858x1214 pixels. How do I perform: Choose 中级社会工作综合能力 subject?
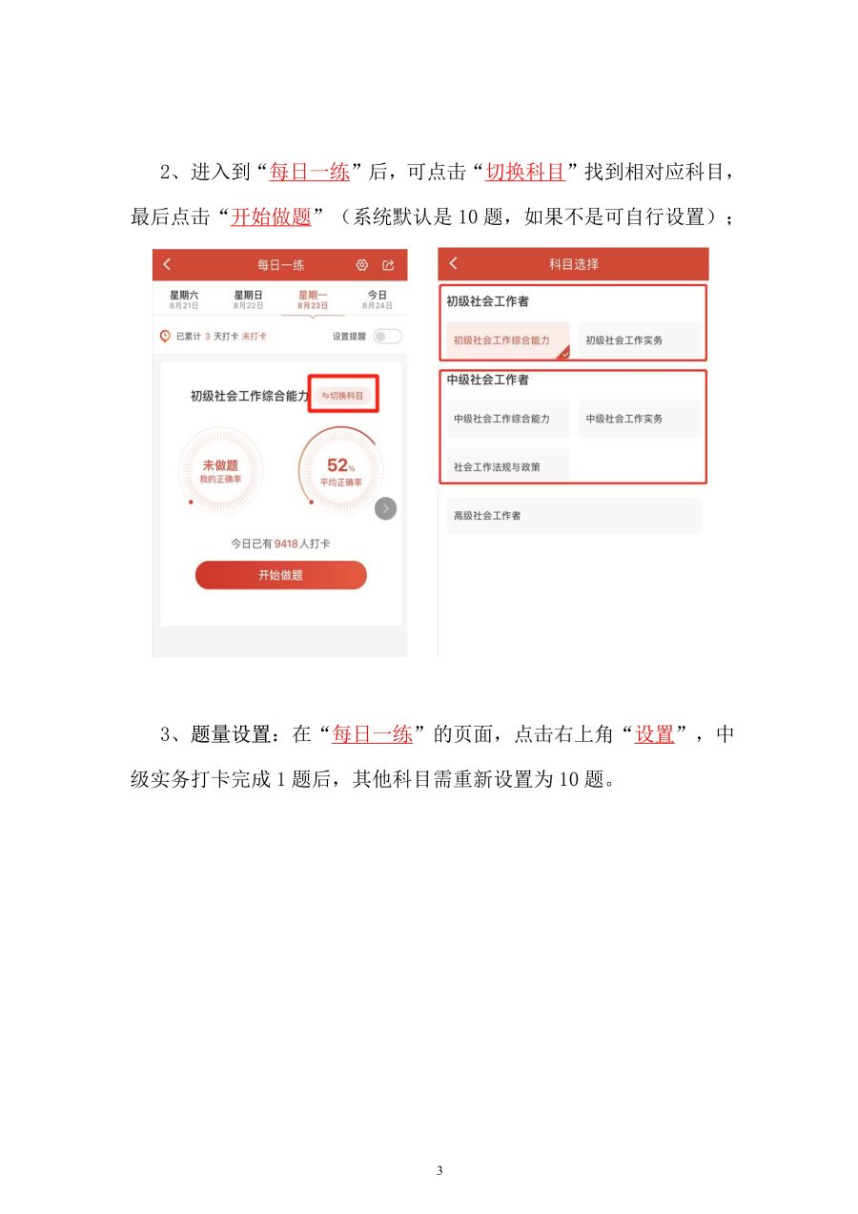click(x=508, y=419)
